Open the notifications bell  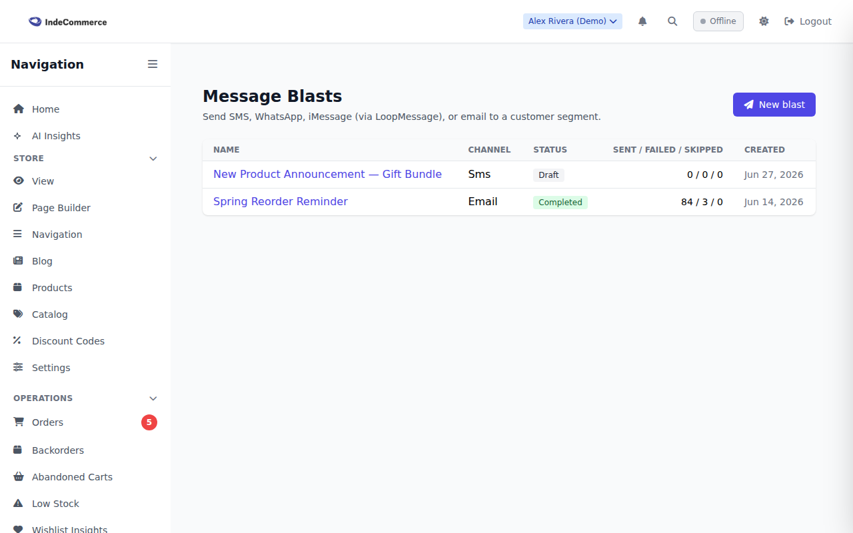(x=642, y=21)
